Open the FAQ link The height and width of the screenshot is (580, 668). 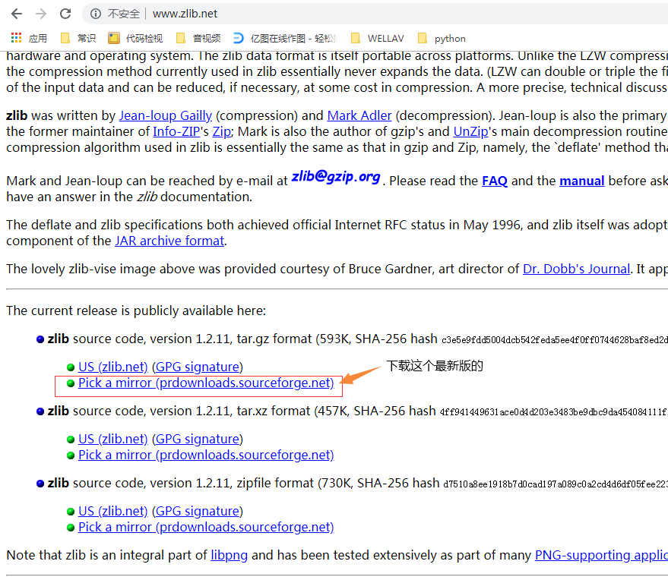click(x=495, y=181)
